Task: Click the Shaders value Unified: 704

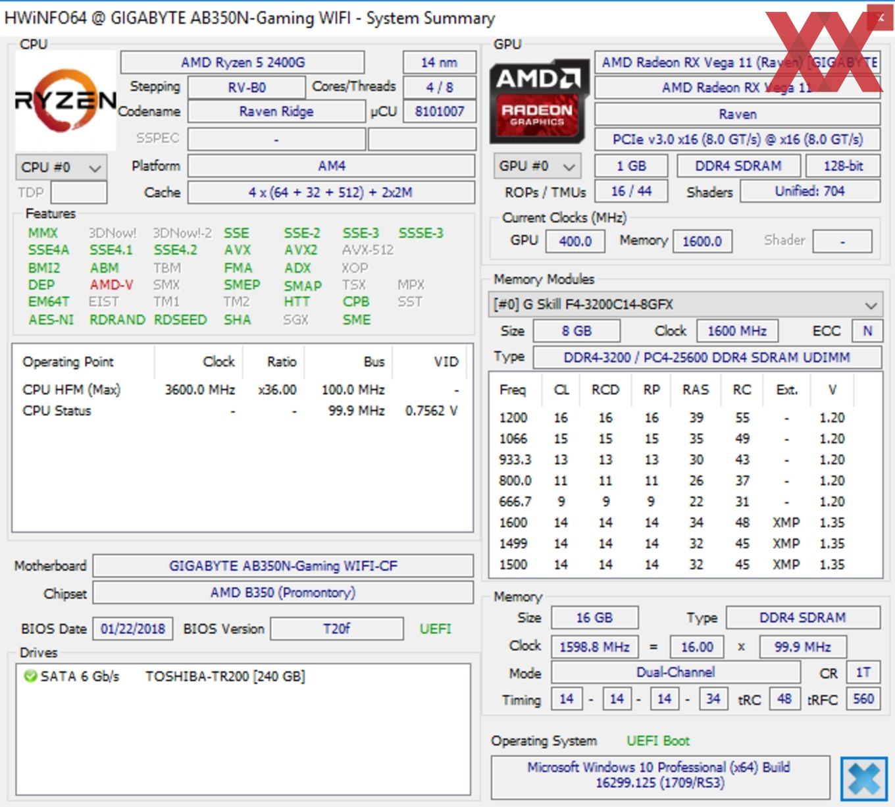Action: (810, 192)
